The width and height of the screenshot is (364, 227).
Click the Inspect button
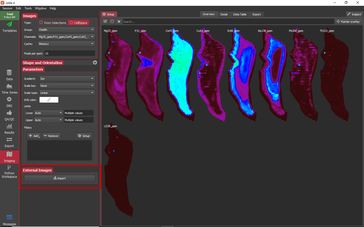point(354,14)
